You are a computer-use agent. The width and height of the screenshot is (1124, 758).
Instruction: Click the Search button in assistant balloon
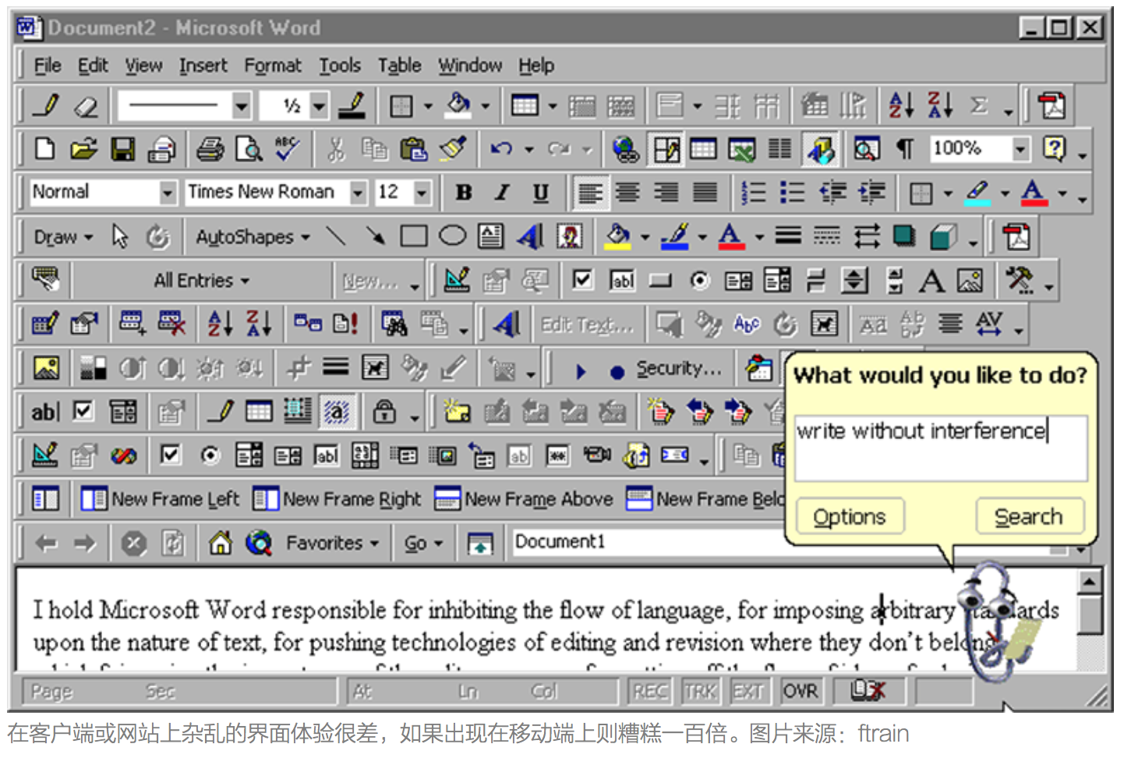1029,516
